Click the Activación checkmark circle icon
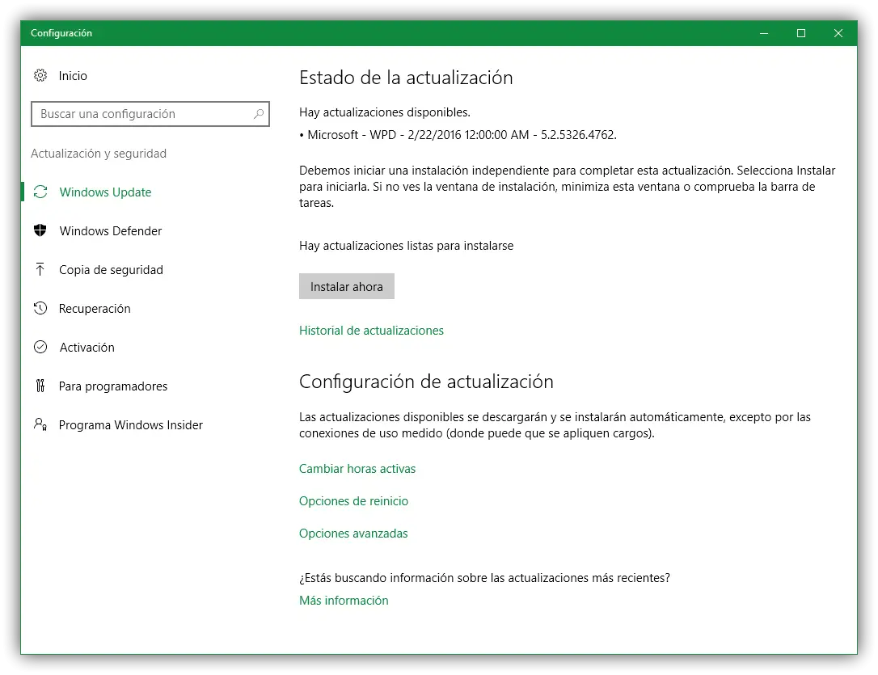Viewport: 878px width, 675px height. pyautogui.click(x=40, y=347)
